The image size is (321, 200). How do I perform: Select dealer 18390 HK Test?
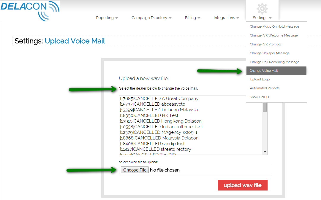point(149,115)
